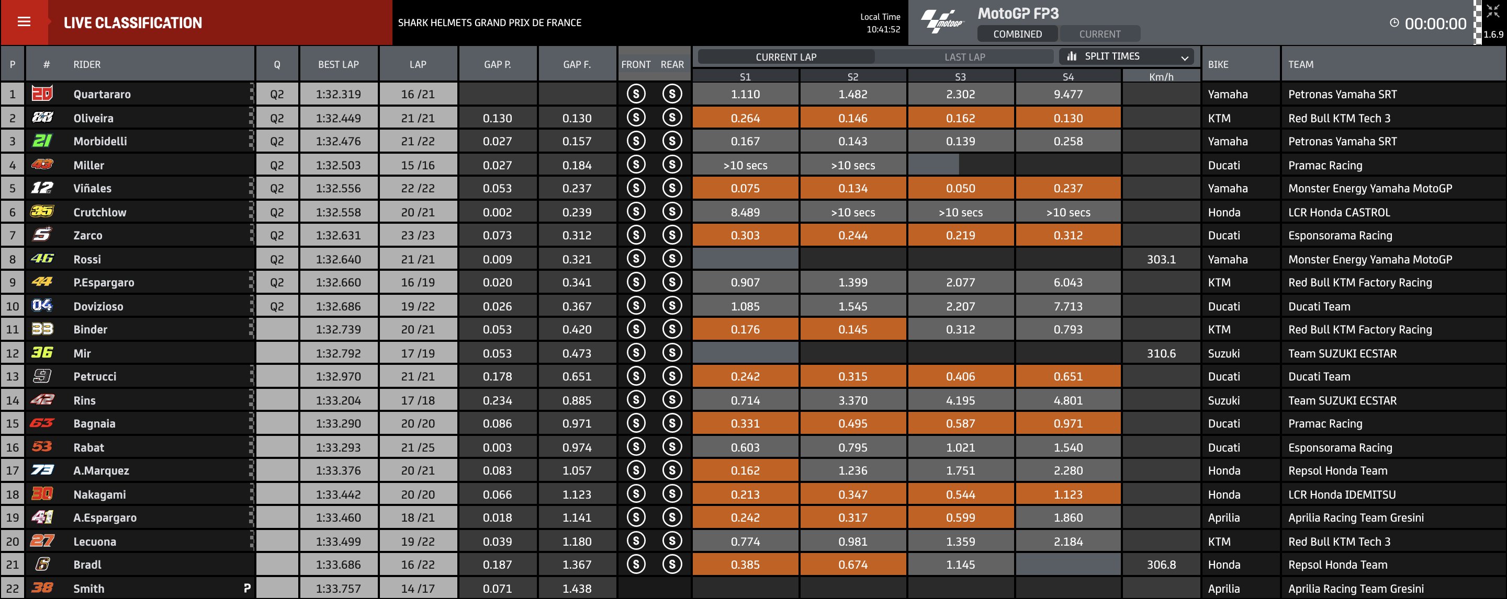
Task: Switch to COMBINED classification view
Action: (1017, 34)
